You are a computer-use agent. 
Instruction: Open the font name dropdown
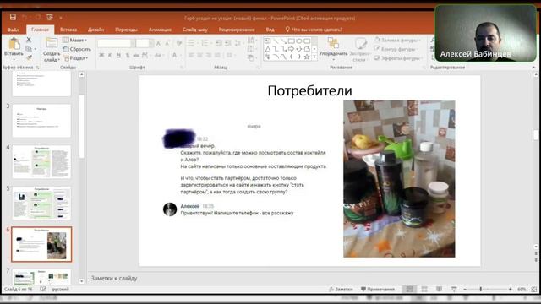133,43
